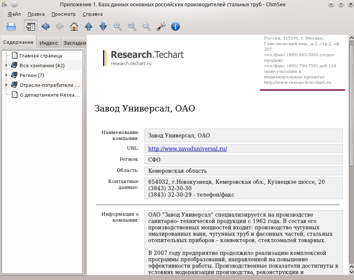Select Главная страница in contents tree

click(40, 56)
